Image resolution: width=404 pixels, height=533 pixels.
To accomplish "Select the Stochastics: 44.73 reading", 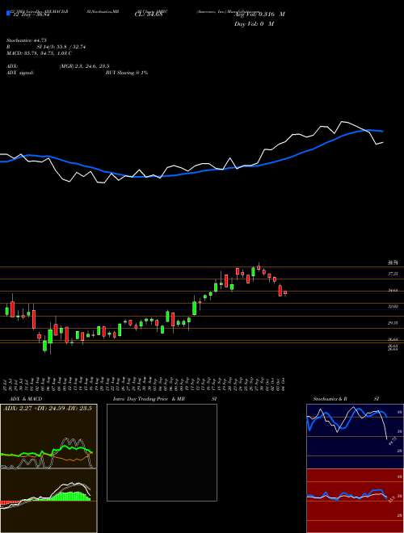I will click(26, 40).
